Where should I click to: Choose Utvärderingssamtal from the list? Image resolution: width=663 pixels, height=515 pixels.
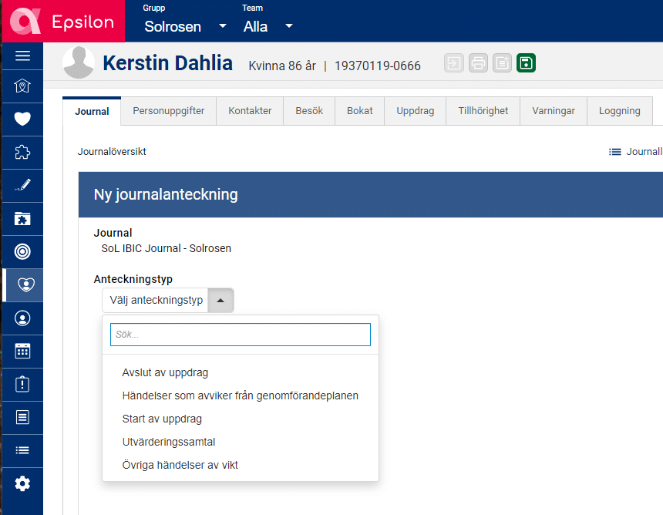pos(168,442)
